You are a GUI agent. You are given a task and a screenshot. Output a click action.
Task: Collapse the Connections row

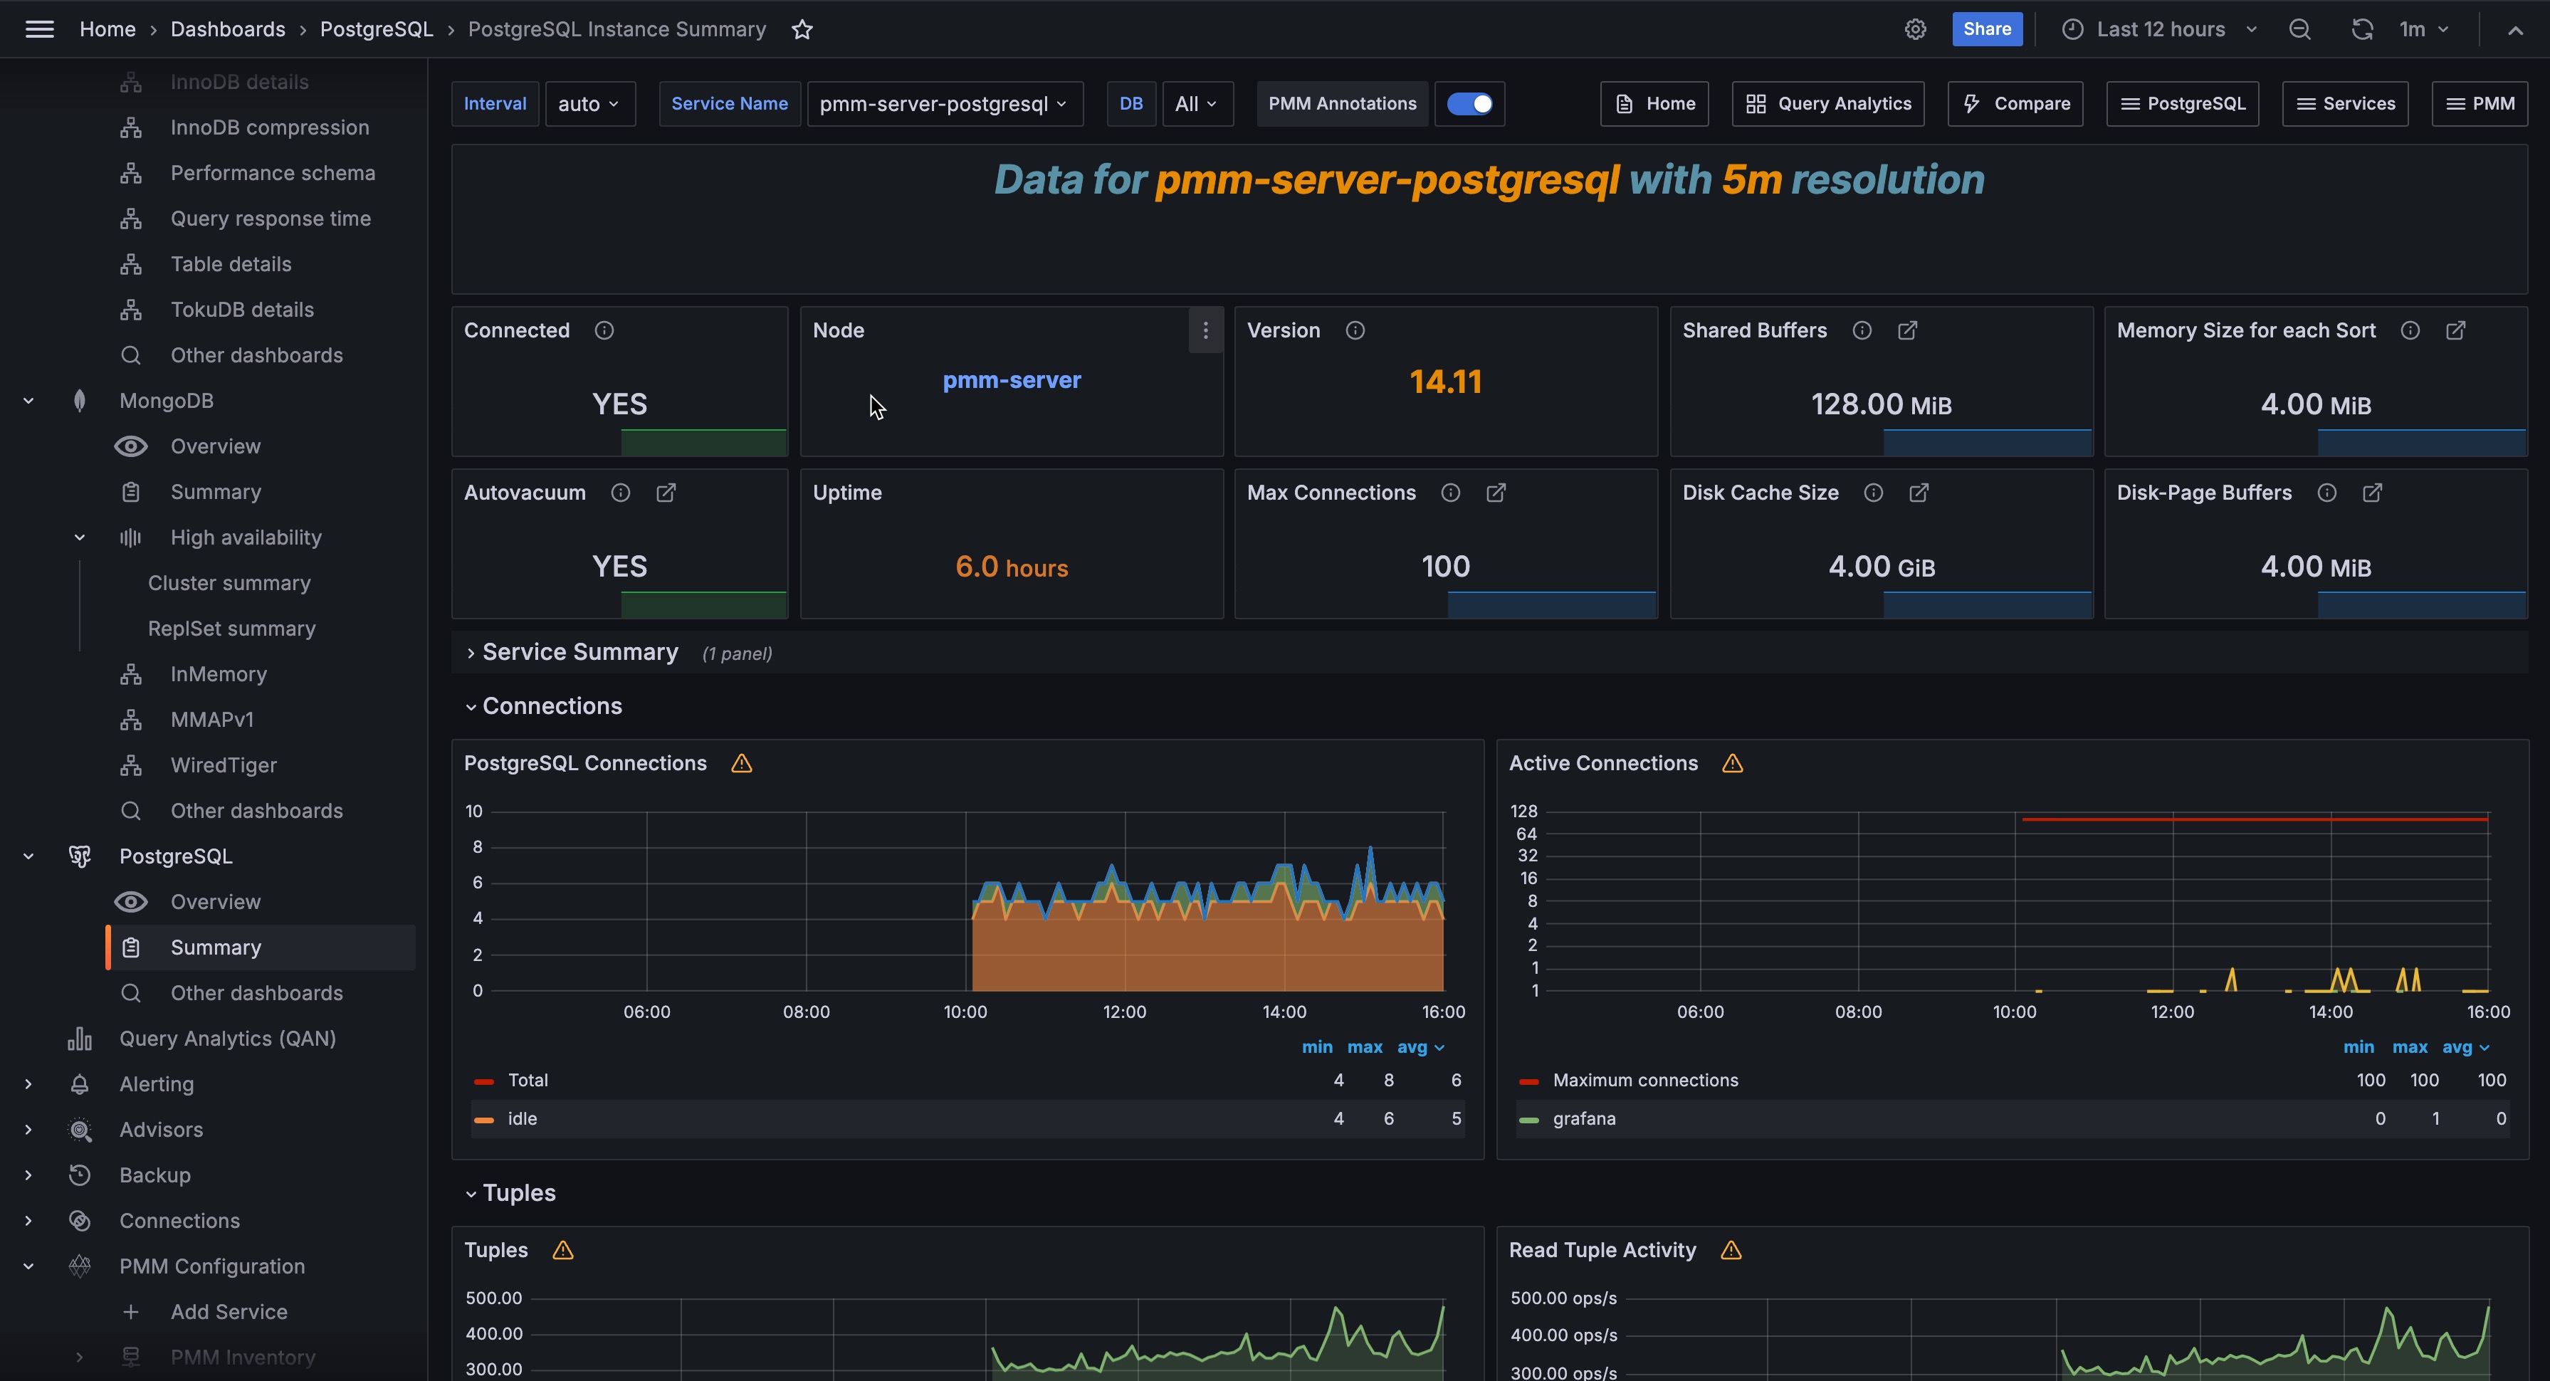tap(552, 706)
